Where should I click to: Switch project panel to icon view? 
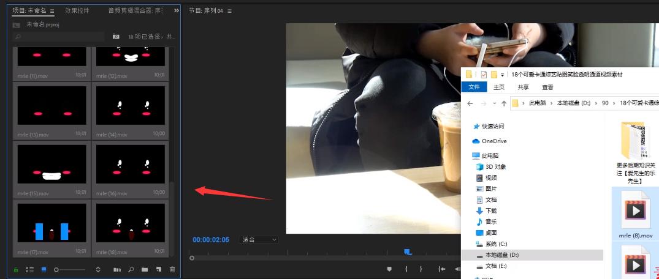click(x=44, y=269)
